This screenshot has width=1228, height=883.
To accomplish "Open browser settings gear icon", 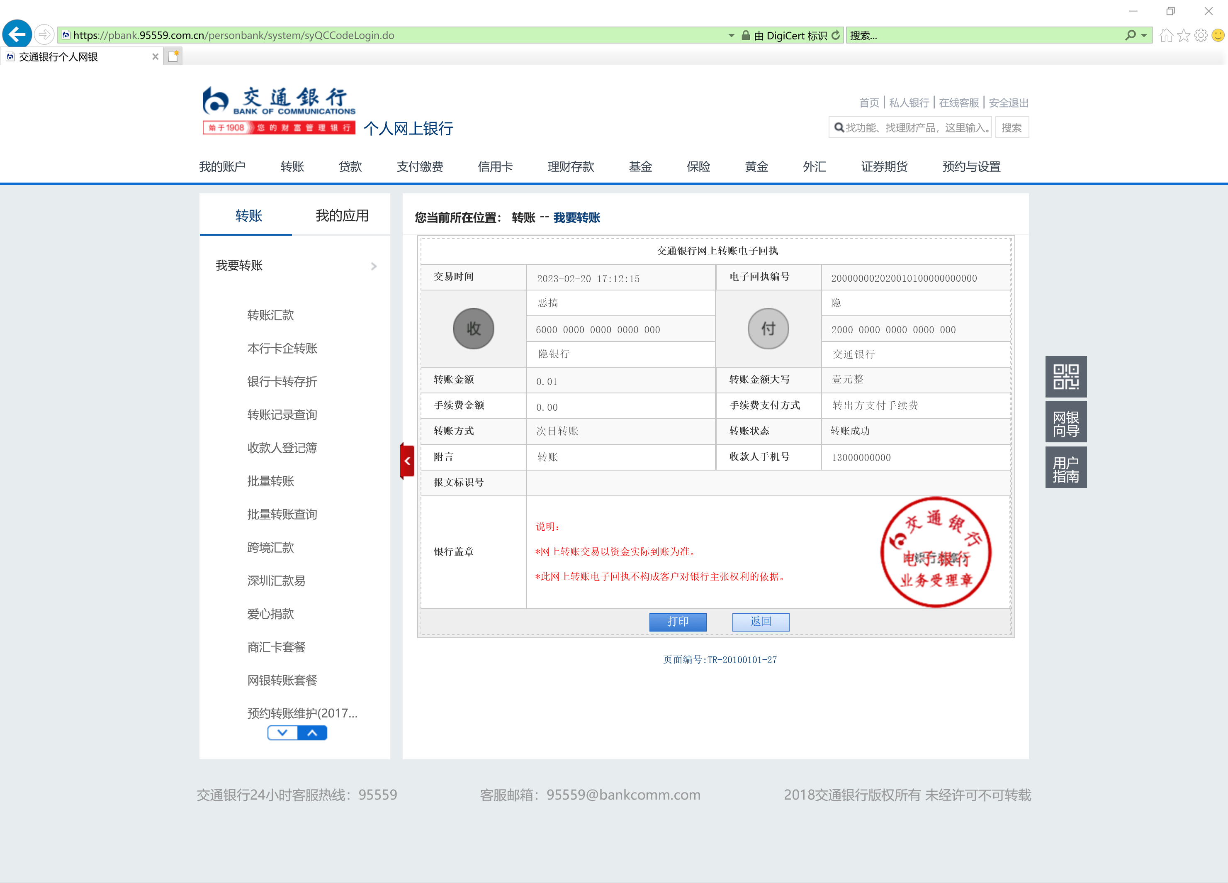I will [x=1201, y=35].
